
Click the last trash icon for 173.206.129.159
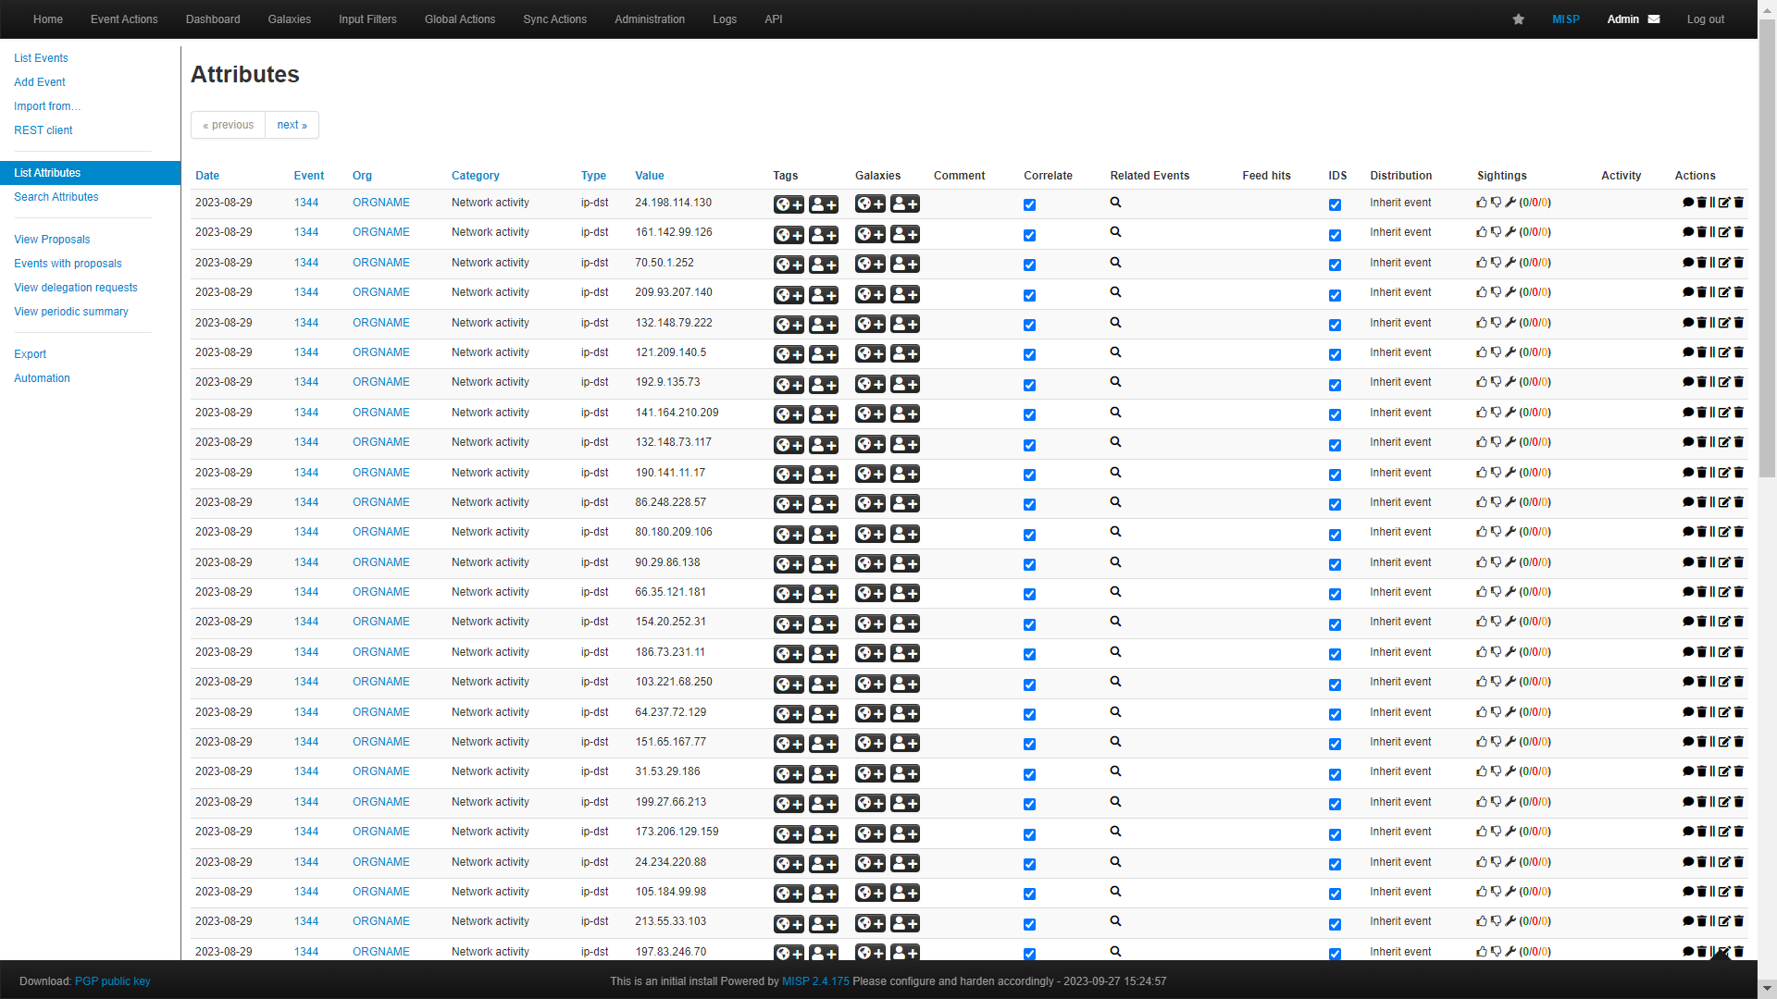point(1738,832)
